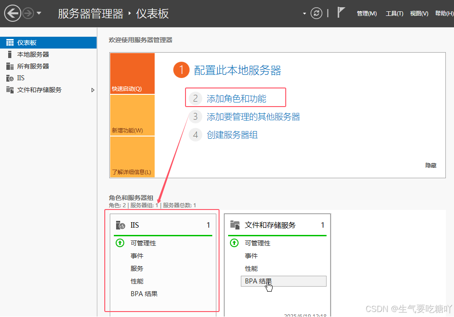Click the server count 1 on the IIS tile
The width and height of the screenshot is (454, 317).
coord(208,225)
